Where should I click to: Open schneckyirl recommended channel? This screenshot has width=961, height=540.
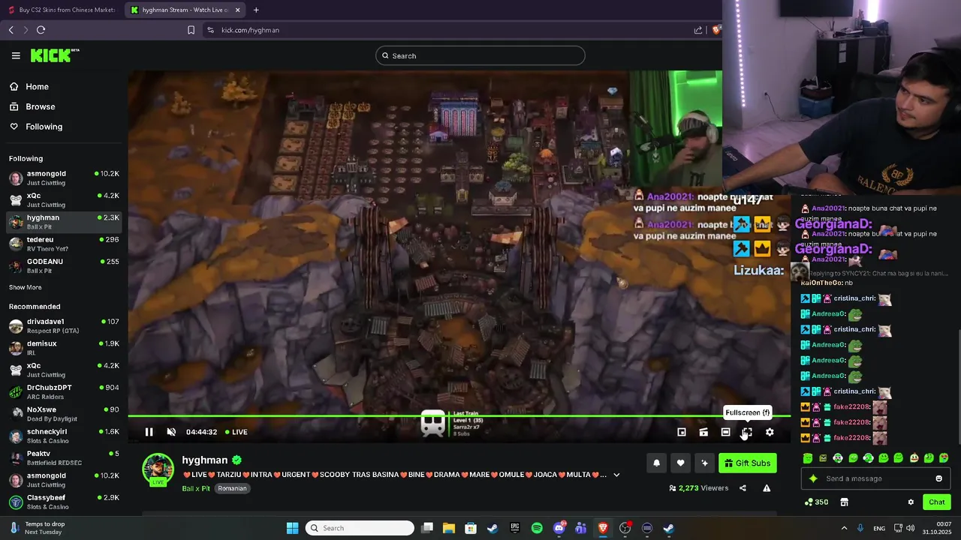(x=64, y=436)
